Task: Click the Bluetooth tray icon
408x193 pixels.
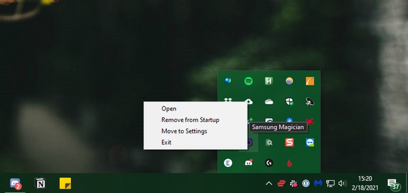Action: pos(289,120)
